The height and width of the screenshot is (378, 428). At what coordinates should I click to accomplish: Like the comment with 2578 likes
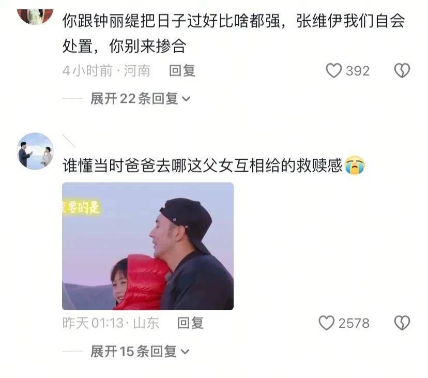(x=327, y=323)
